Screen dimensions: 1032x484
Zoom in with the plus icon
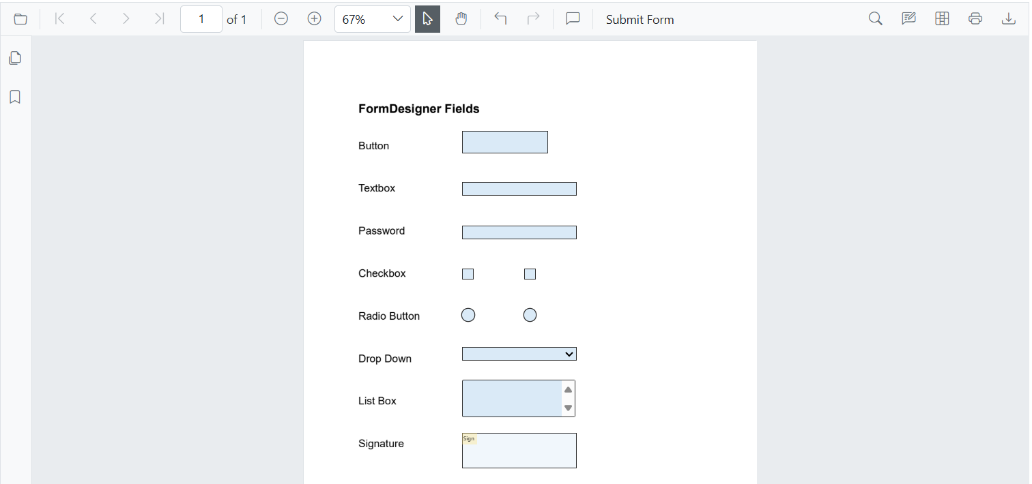coord(314,19)
